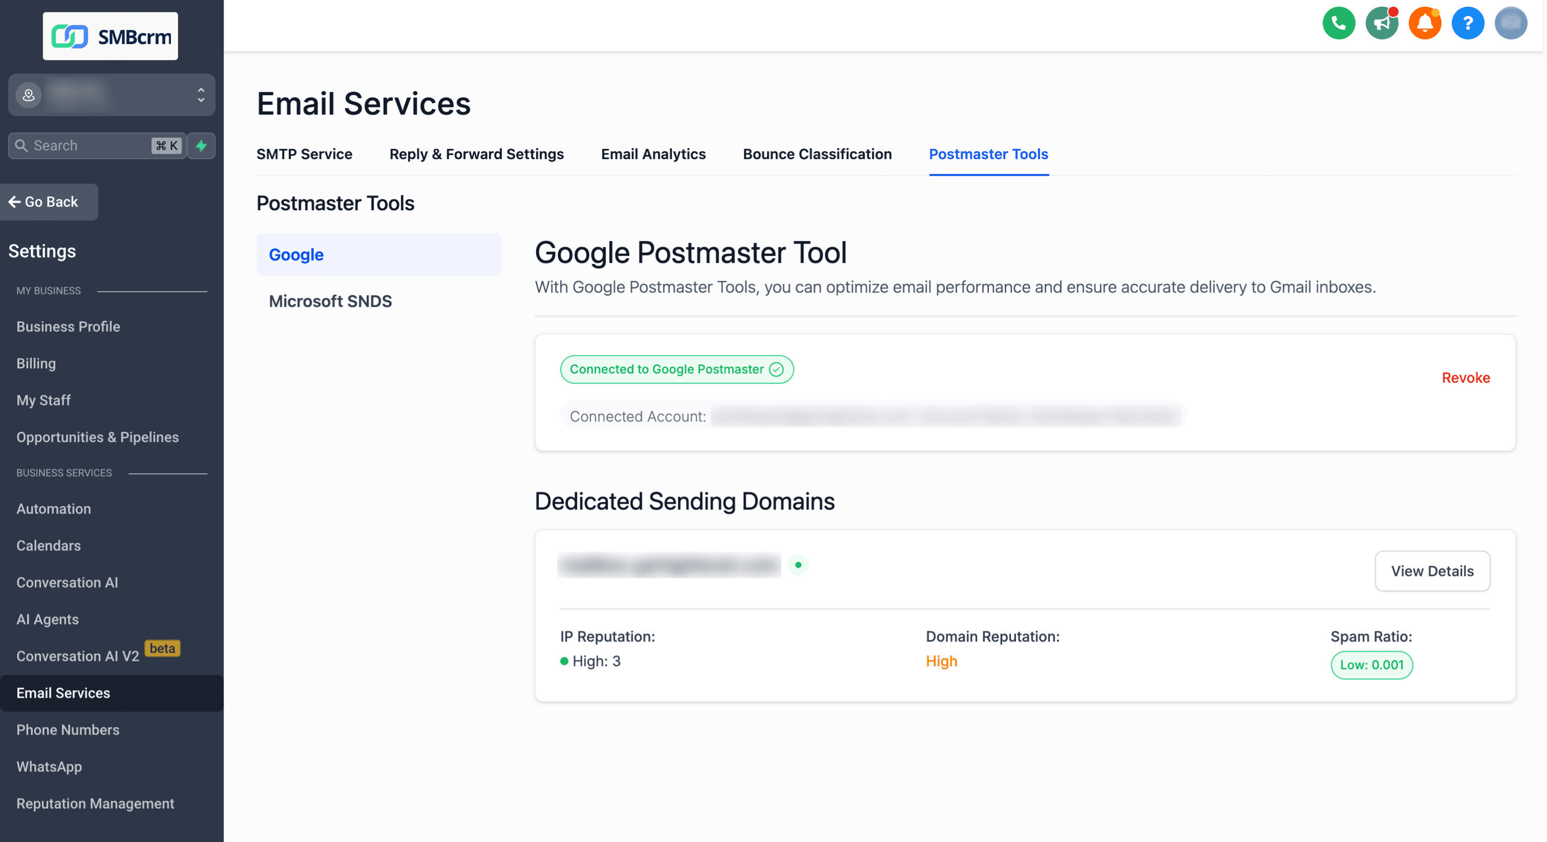Click the ⌘K shortcut badge in search

tap(167, 145)
